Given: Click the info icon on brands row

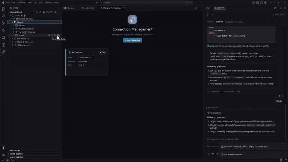Looking at the screenshot, I should 55,35.
